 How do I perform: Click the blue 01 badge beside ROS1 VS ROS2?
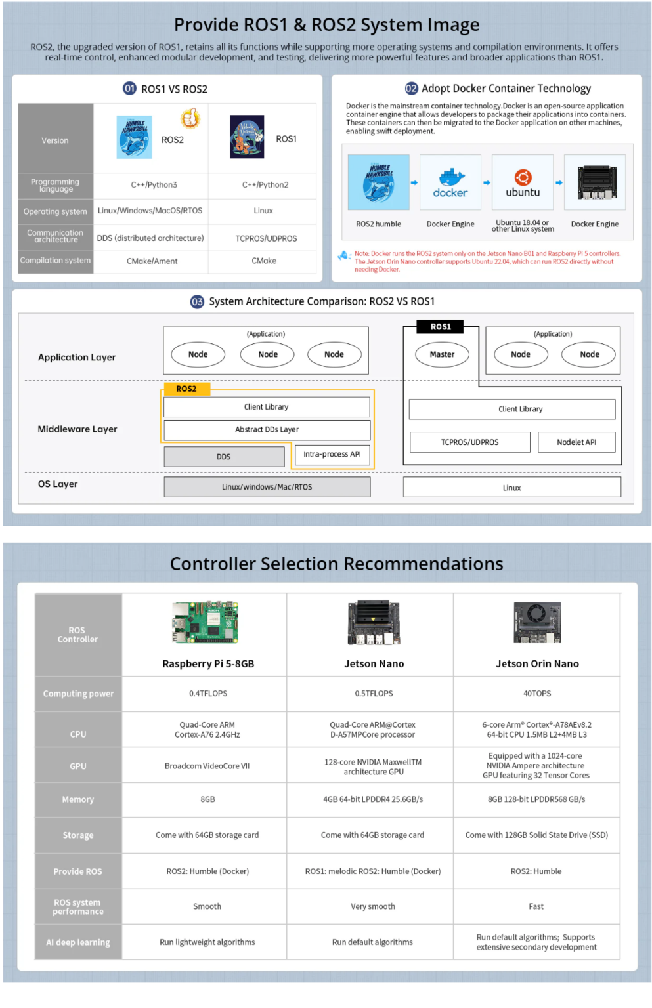[130, 89]
